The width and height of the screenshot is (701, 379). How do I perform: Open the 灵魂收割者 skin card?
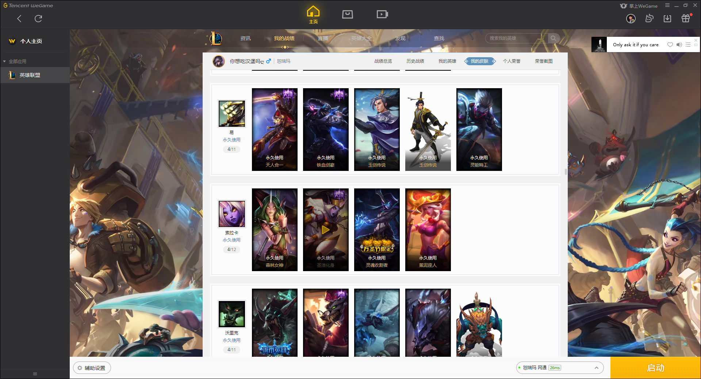tap(377, 230)
